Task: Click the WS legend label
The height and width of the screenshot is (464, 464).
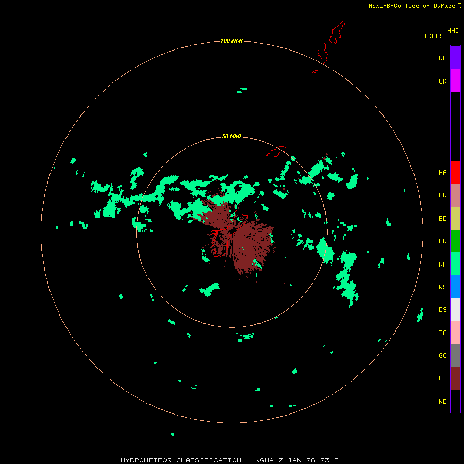Action: click(x=442, y=287)
